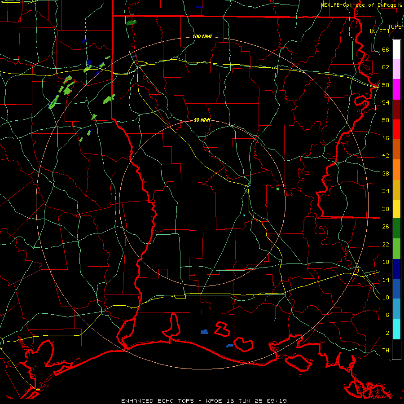Image resolution: width=404 pixels, height=404 pixels.
Task: Click the yellow 30 kft legend swatch
Action: click(x=396, y=209)
